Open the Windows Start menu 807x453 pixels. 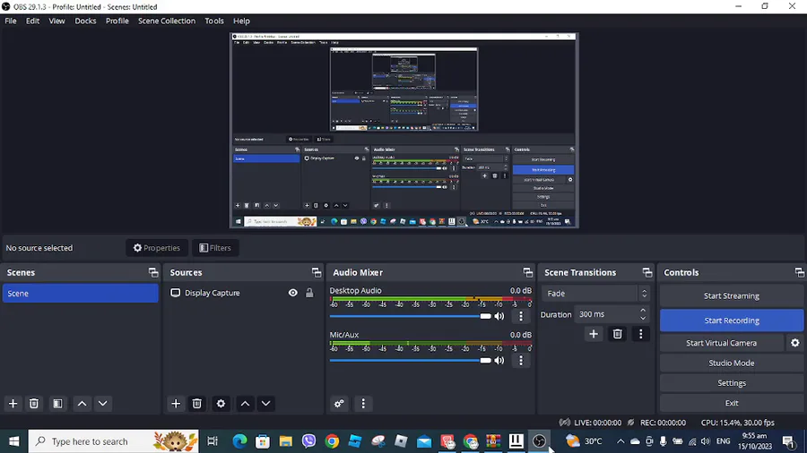point(13,441)
